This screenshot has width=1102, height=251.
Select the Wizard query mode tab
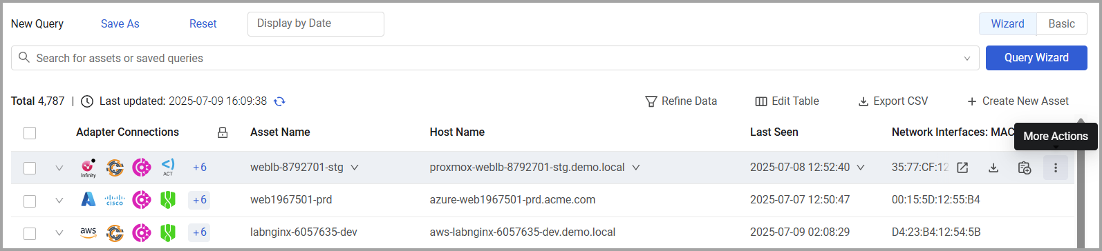pos(1008,23)
